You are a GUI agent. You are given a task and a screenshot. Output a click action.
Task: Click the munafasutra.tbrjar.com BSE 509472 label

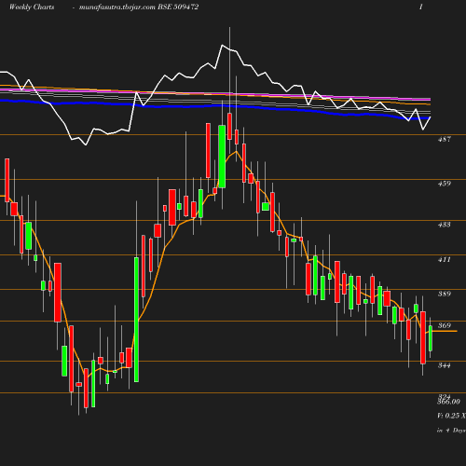pyautogui.click(x=139, y=7)
